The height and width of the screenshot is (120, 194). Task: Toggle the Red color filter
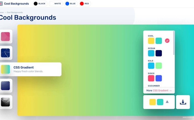(85, 4)
